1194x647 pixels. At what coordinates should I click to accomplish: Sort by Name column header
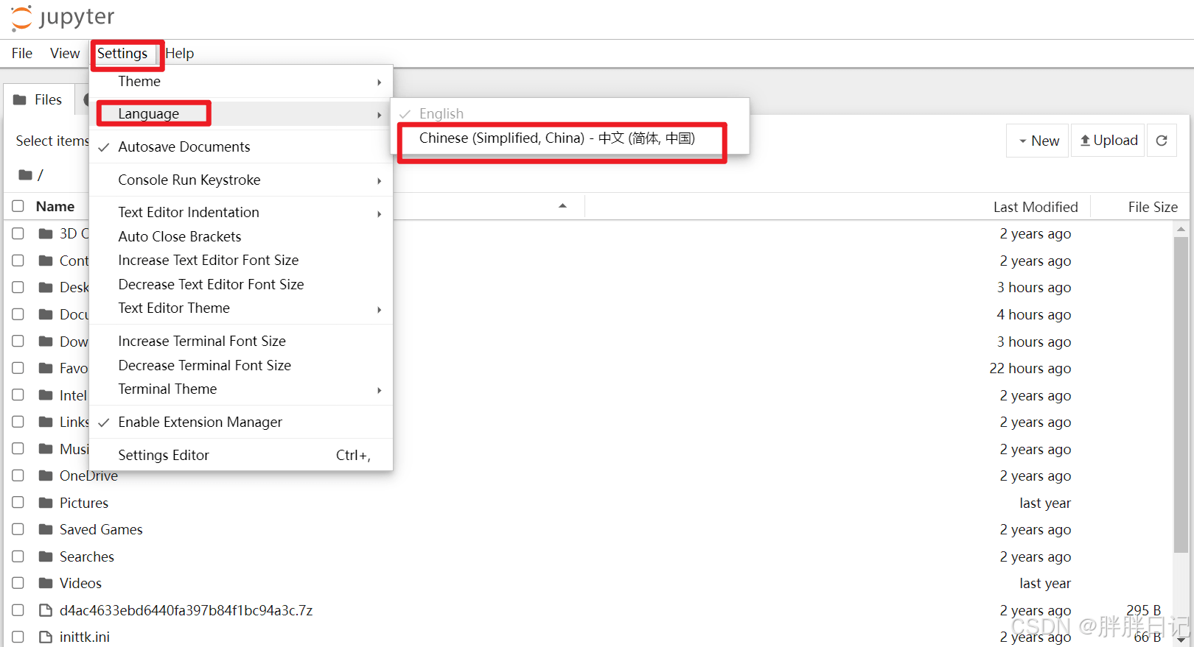(x=55, y=206)
